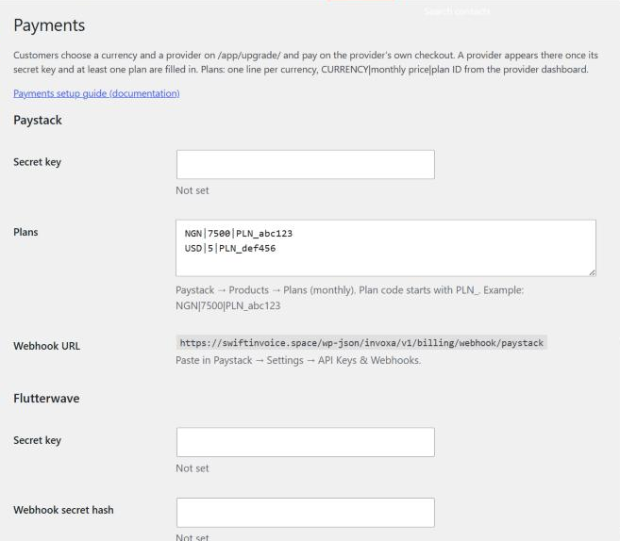620x541 pixels.
Task: Click the 'Webhook secret hash' label
Action: pos(63,510)
